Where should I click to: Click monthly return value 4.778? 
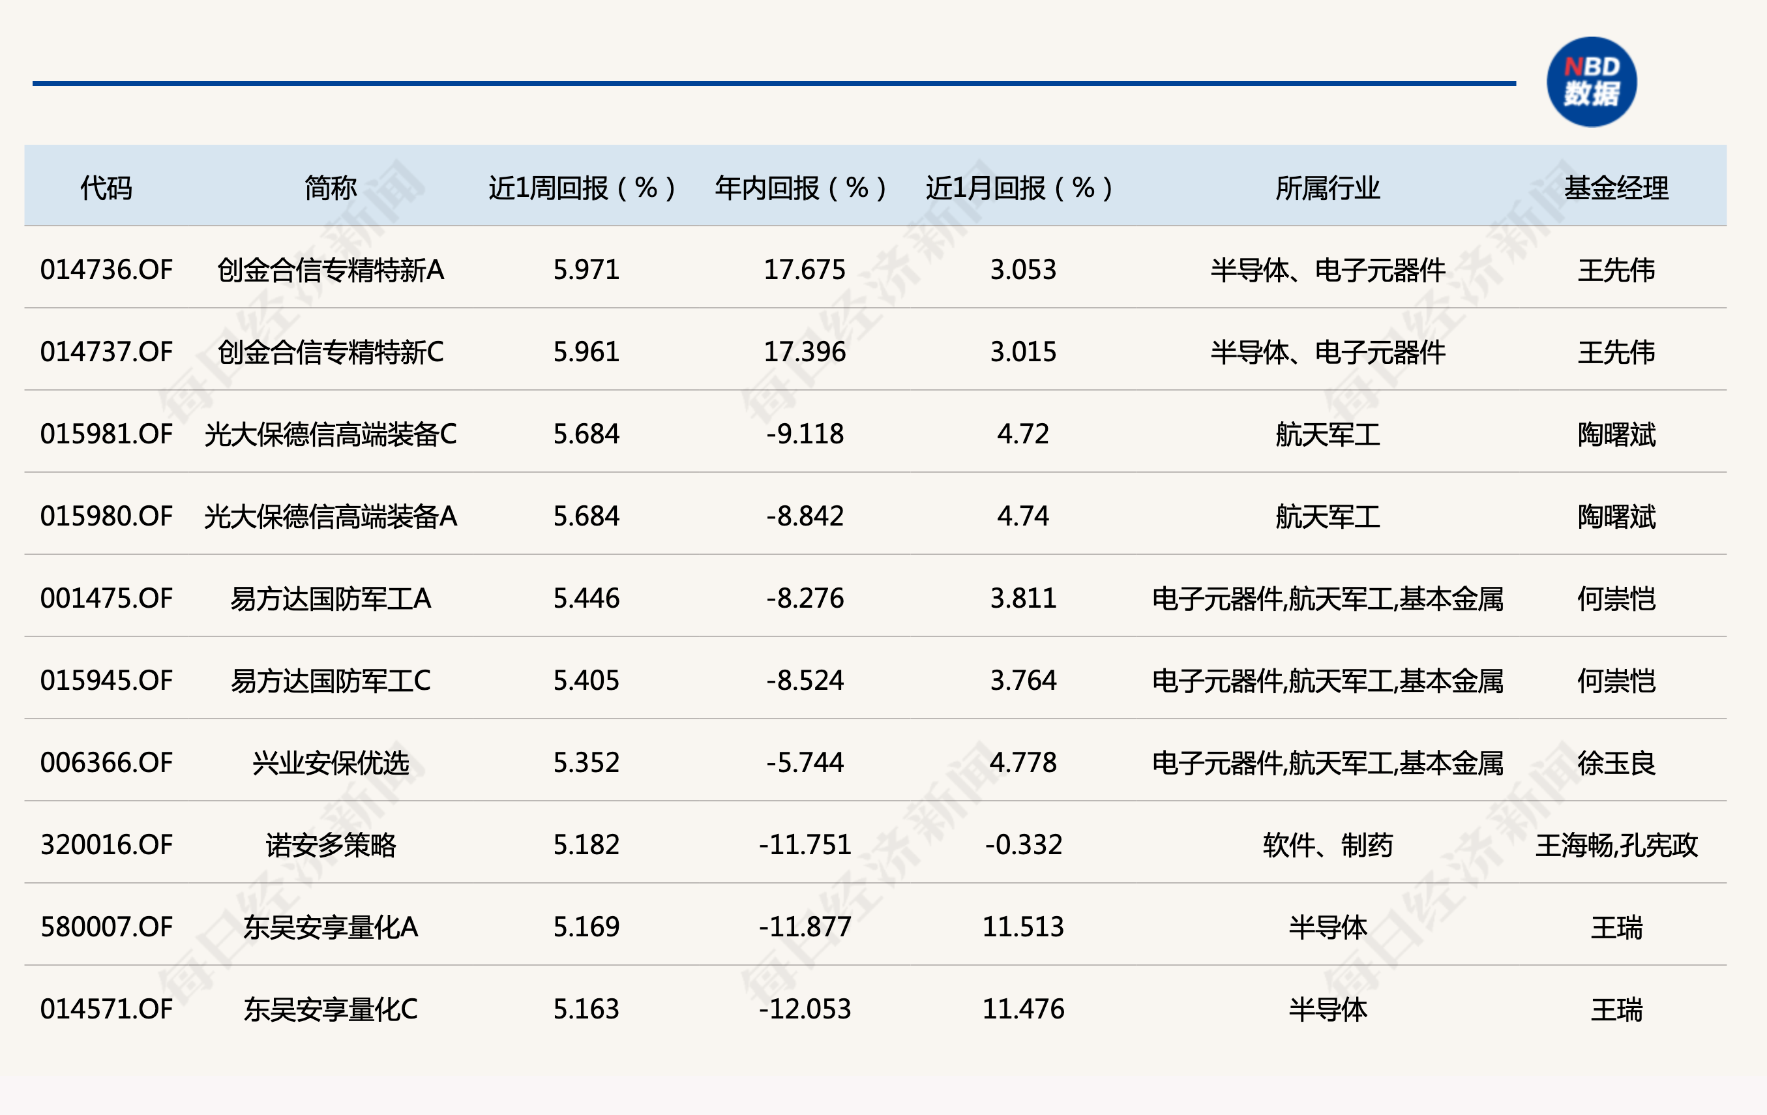(1024, 763)
